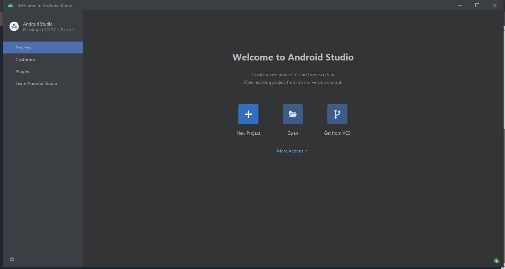Image resolution: width=505 pixels, height=269 pixels.
Task: Maximize the Android Studio window
Action: pyautogui.click(x=477, y=5)
